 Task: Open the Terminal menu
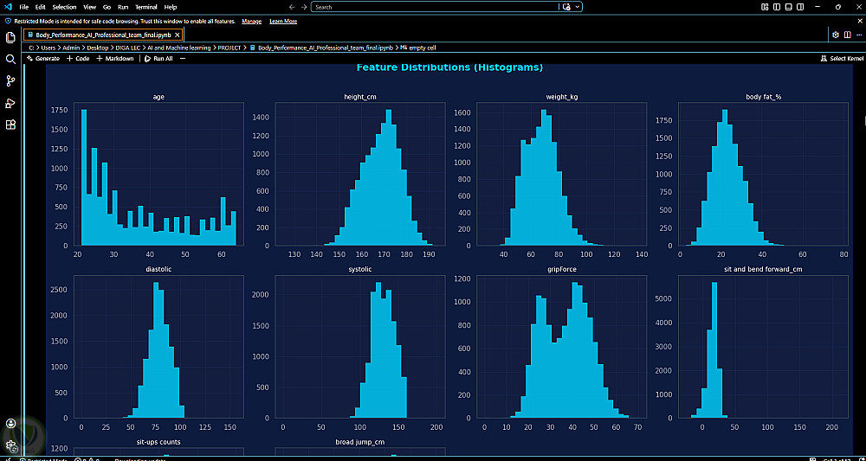[x=145, y=7]
